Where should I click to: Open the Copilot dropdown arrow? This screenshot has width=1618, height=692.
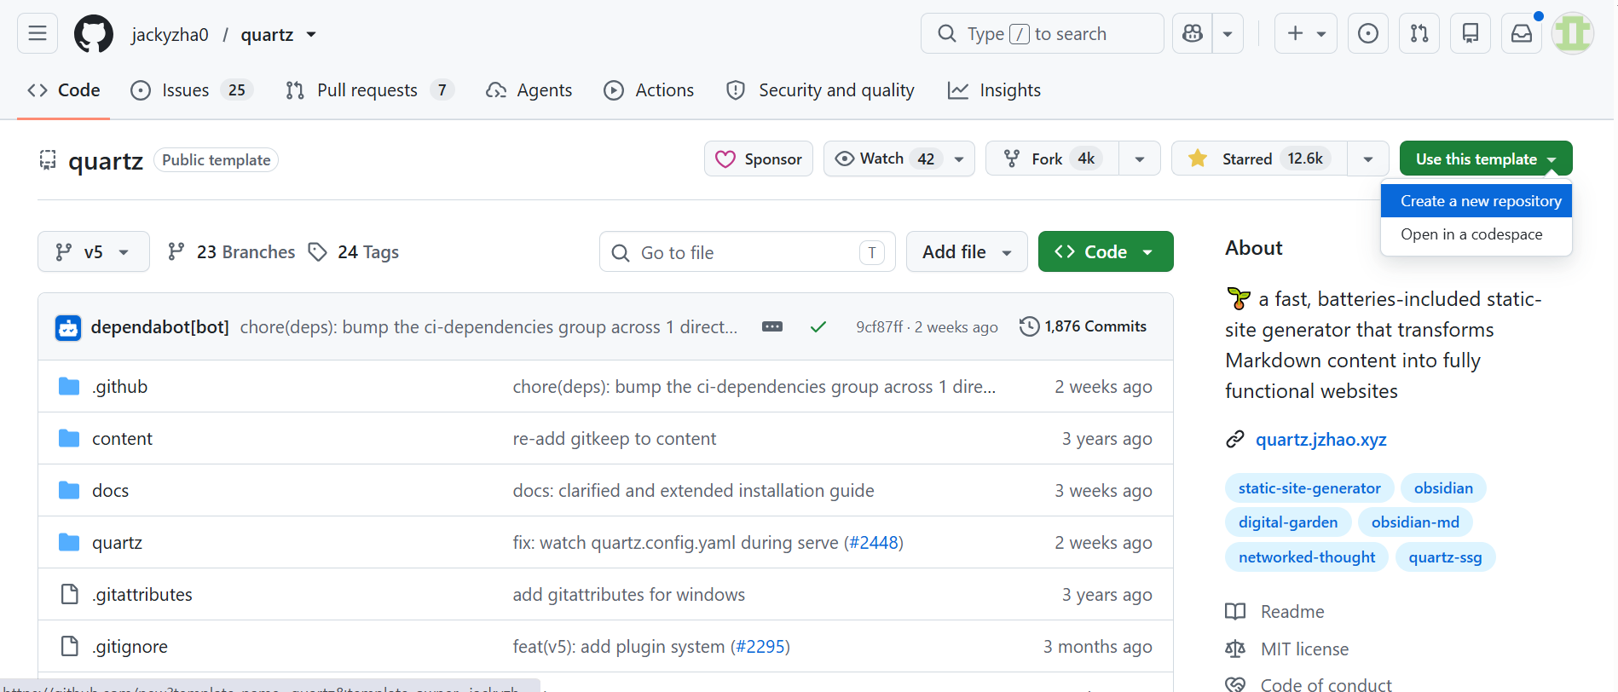1228,33
